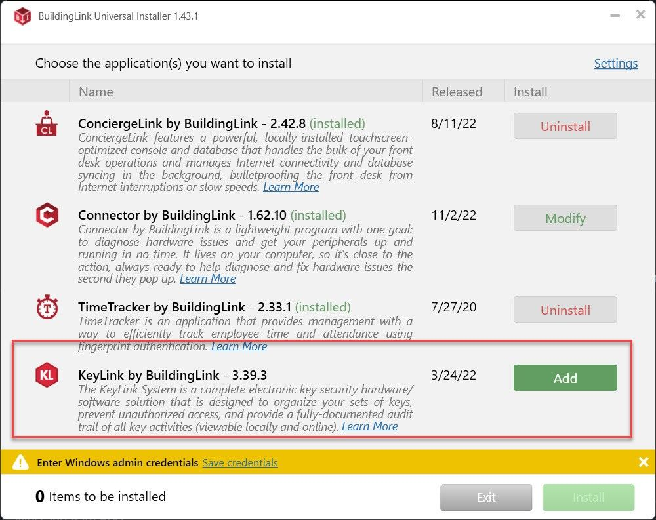Viewport: 656px width, 520px height.
Task: Click the Exit button
Action: point(485,497)
